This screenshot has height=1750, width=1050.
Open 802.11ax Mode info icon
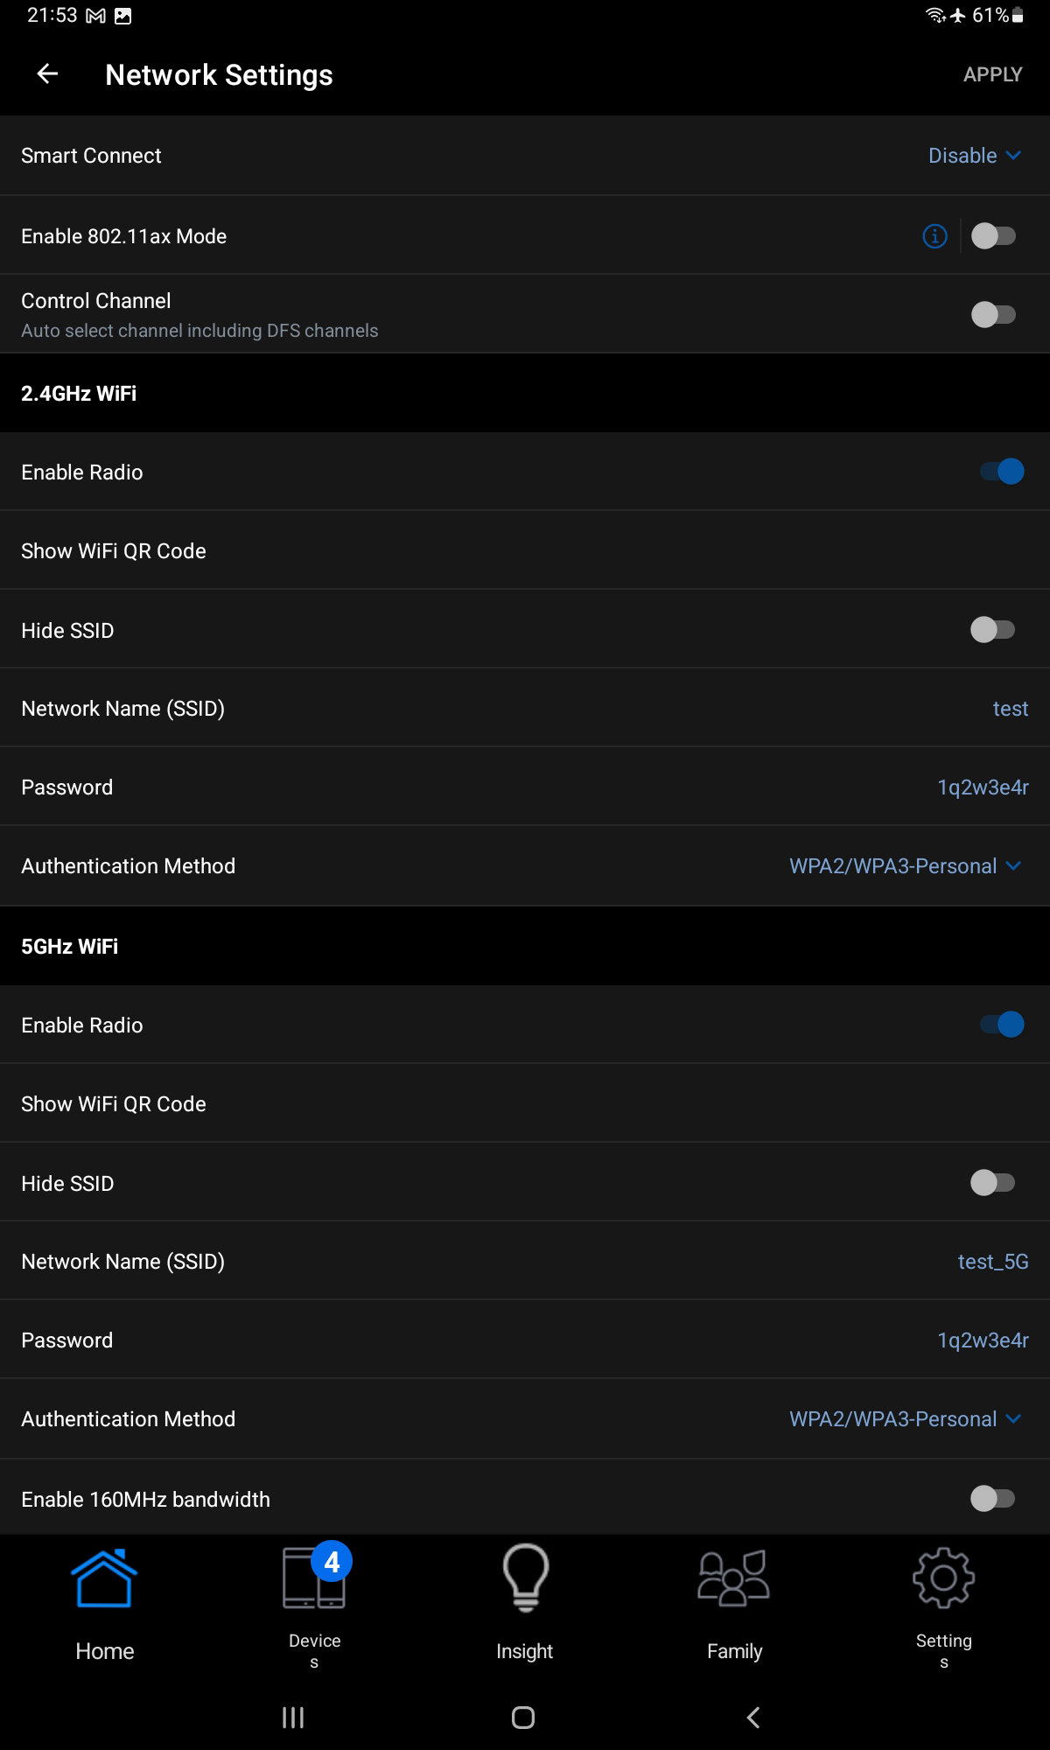click(934, 236)
